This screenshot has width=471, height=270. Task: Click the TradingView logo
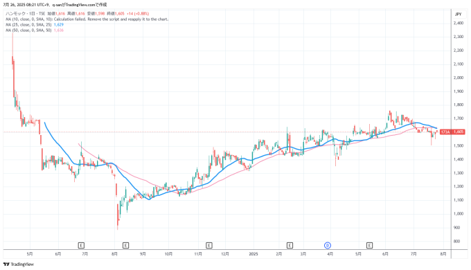pos(19,264)
